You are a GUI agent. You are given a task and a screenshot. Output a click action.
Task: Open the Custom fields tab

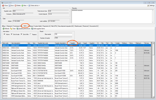coord(38,26)
